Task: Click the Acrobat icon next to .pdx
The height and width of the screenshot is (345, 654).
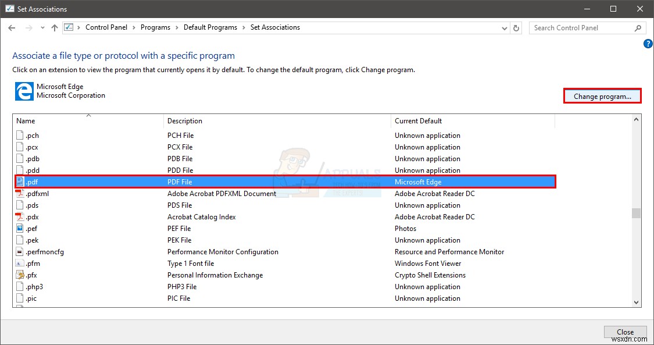Action: point(19,216)
